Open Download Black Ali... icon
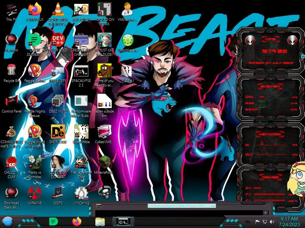This screenshot has height=228, width=305. pos(12,198)
